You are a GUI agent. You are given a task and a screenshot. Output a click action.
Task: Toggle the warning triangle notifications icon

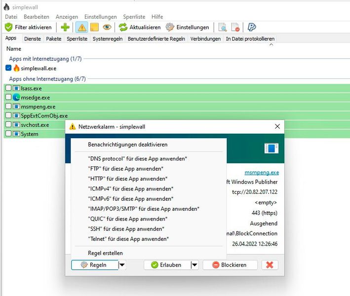(x=81, y=27)
